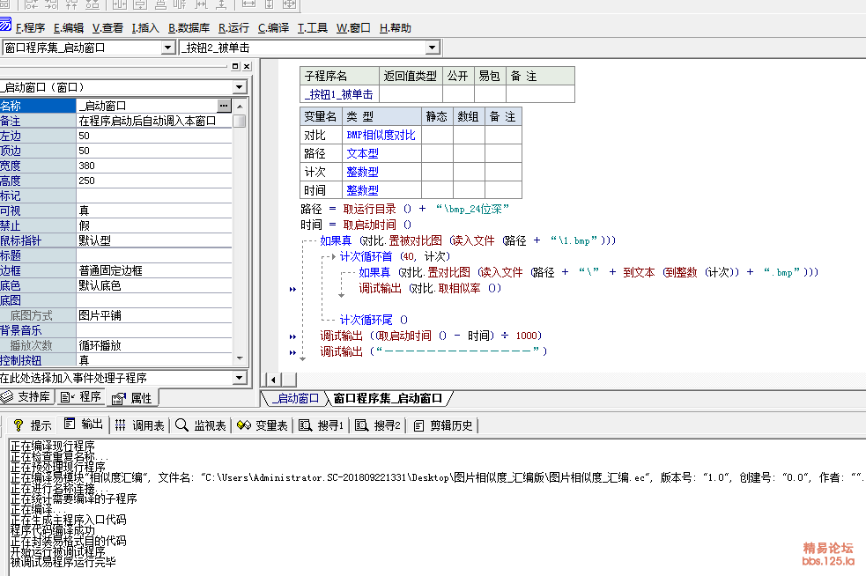The width and height of the screenshot is (866, 576).
Task: Select the 备注 property row
Action: pyautogui.click(x=116, y=121)
